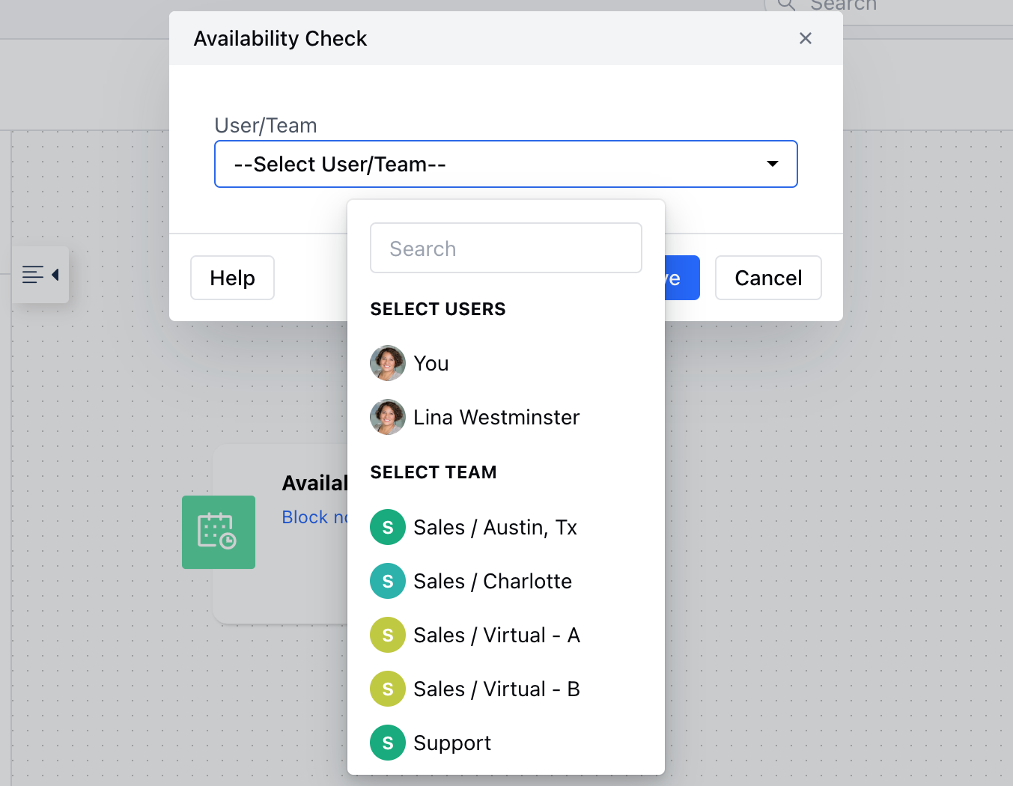This screenshot has width=1013, height=786.
Task: Click the Help button
Action: (232, 278)
